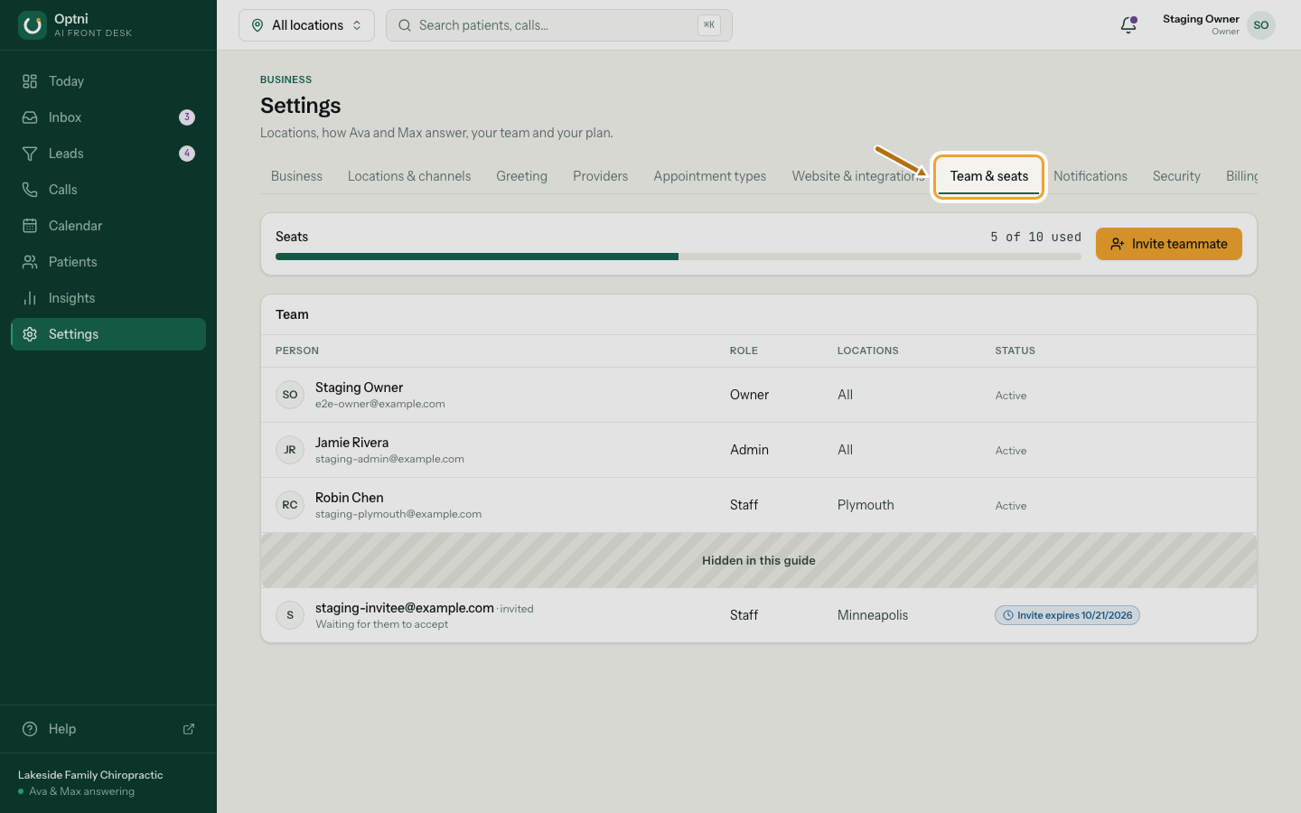The image size is (1301, 813).
Task: Open the notifications bell icon
Action: [x=1128, y=25]
